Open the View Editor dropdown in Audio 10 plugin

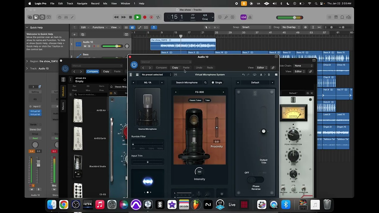tap(262, 68)
